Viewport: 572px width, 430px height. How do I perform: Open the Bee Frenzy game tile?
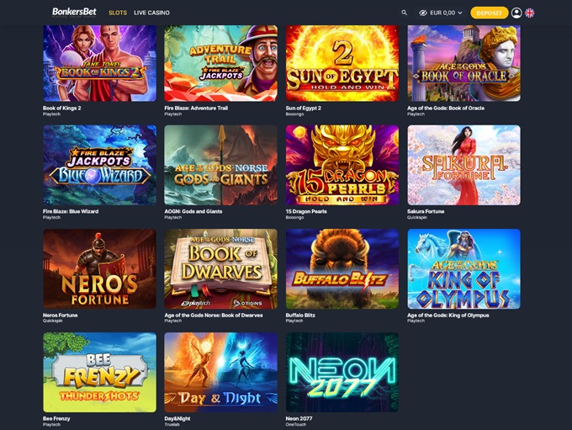coord(99,372)
